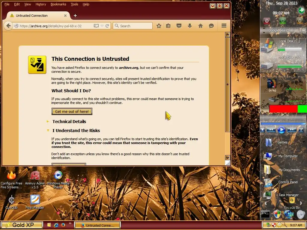Click the Local Disk (C:) usage bar
This screenshot has width=307, height=230.
pos(290,49)
